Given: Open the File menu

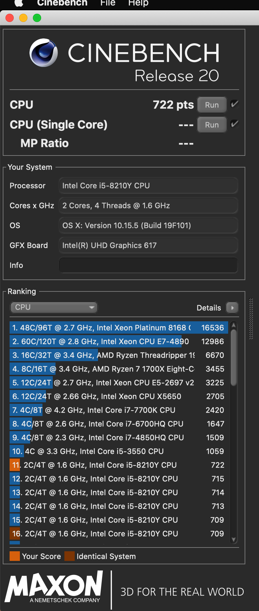Looking at the screenshot, I should [x=108, y=3].
